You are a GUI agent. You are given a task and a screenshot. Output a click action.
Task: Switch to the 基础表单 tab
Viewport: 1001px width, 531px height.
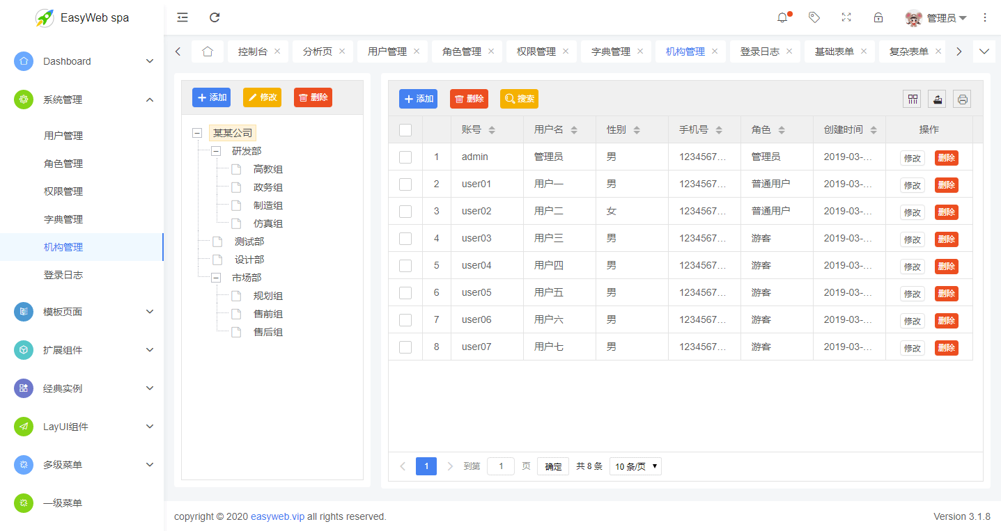point(835,51)
